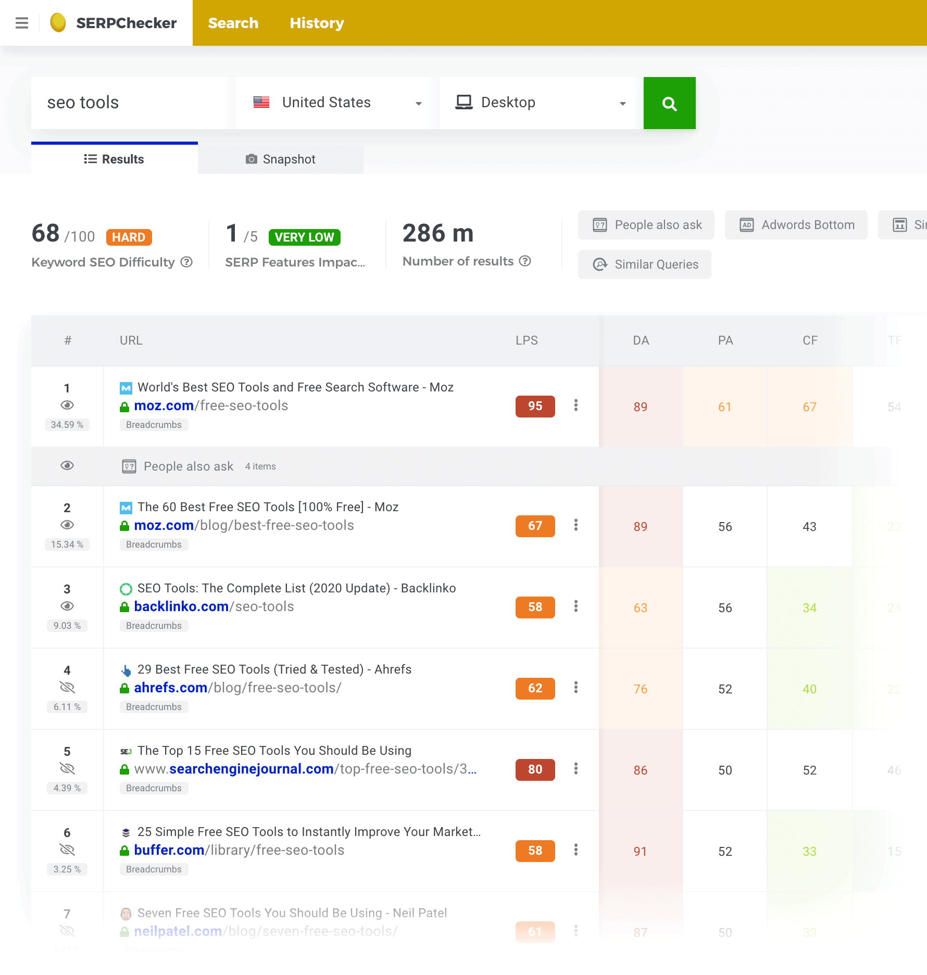Click HTTPS lock icon beside buffer.com
927x975 pixels.
(124, 851)
